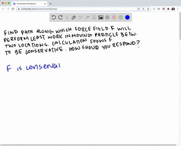Open zoom magnifier in address bar

coord(143,9)
